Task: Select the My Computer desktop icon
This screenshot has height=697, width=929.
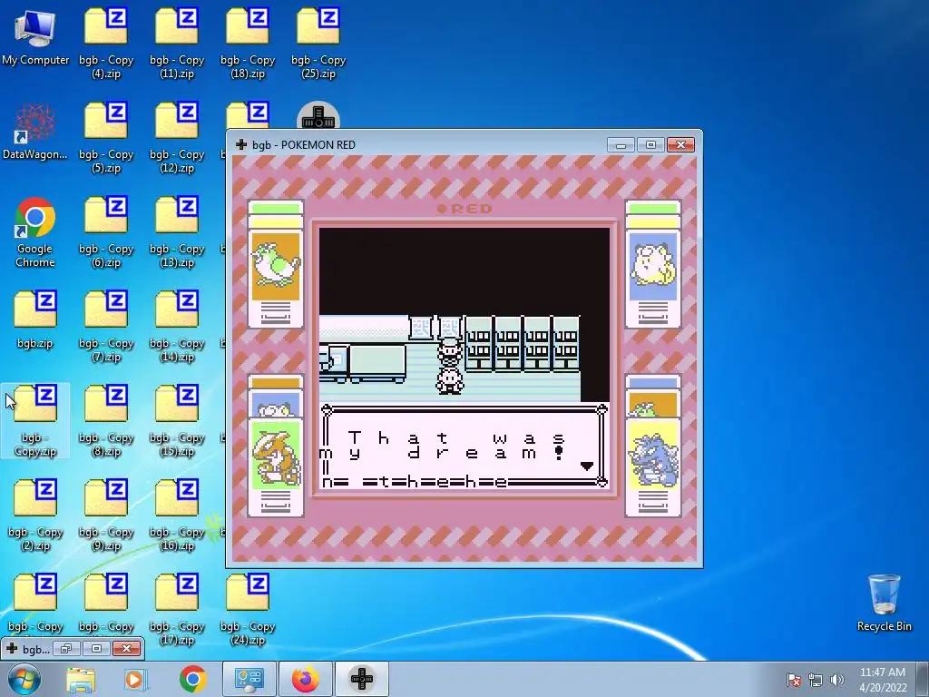Action: pos(35,37)
